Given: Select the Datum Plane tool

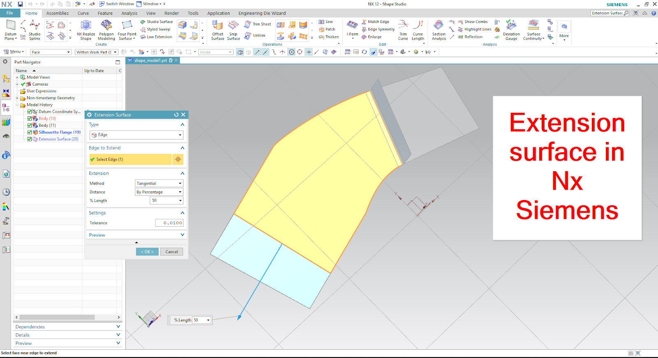Looking at the screenshot, I should [x=11, y=30].
